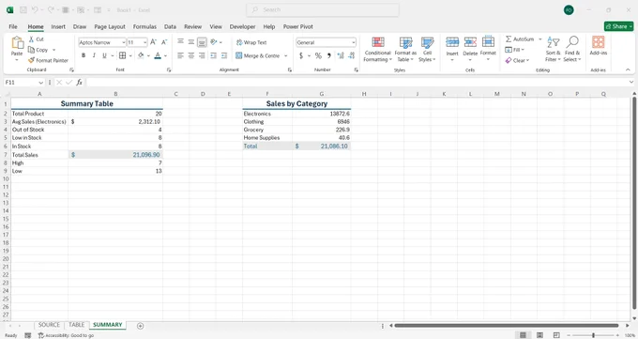Expand Merge & Centre dropdown arrow
This screenshot has width=638, height=339.
(x=285, y=55)
